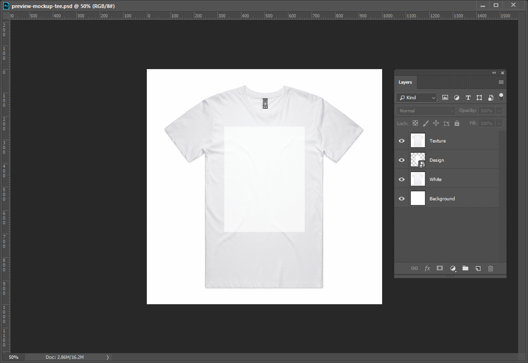Add a layer mask to the layer
Screen dimensions: 528x363
[440, 268]
